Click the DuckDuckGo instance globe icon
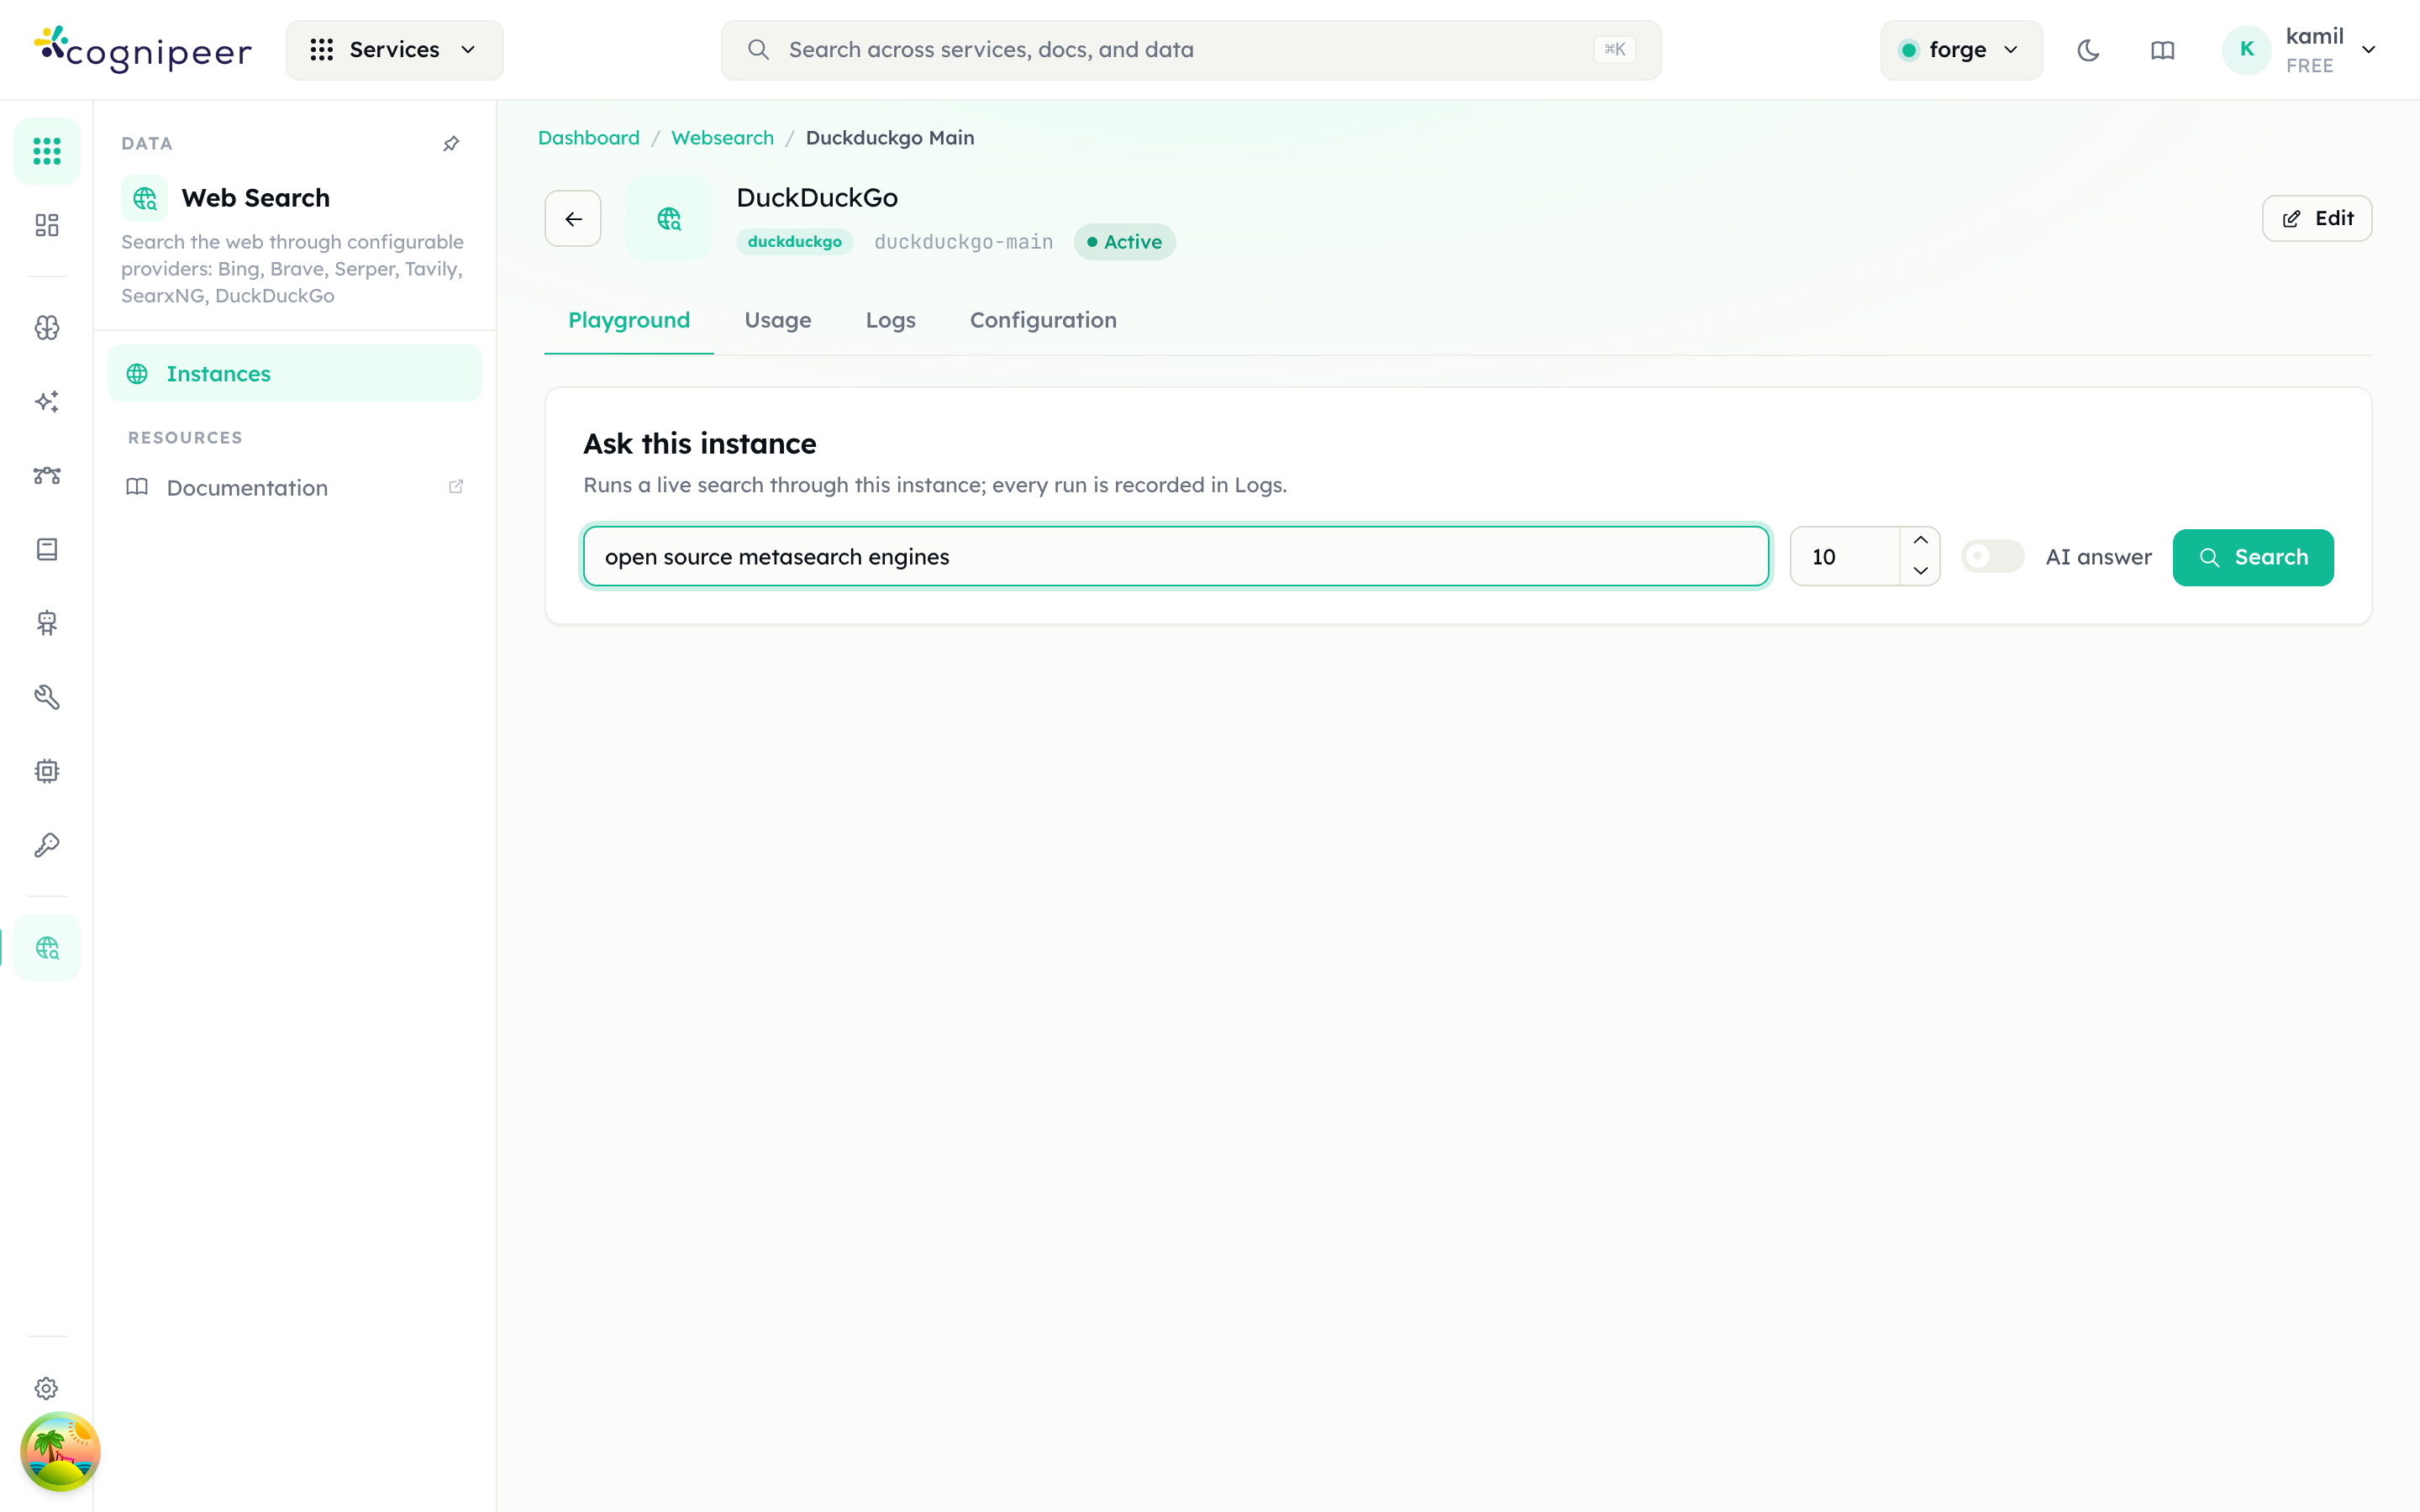Viewport: 2420px width, 1512px height. [x=668, y=218]
